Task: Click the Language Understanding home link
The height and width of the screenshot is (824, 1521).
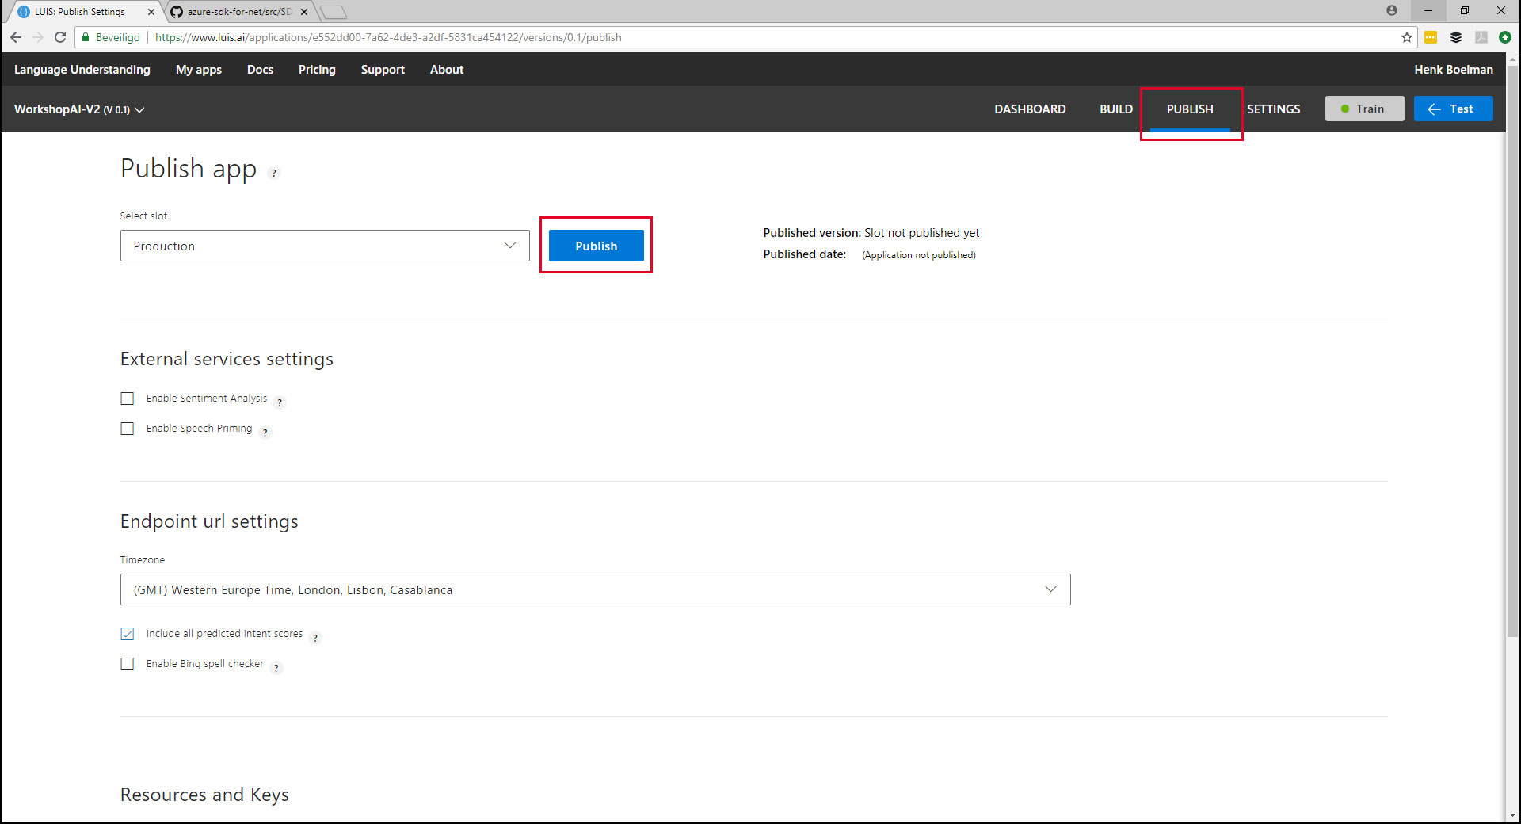Action: (x=82, y=70)
